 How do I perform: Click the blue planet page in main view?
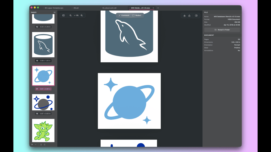129,101
